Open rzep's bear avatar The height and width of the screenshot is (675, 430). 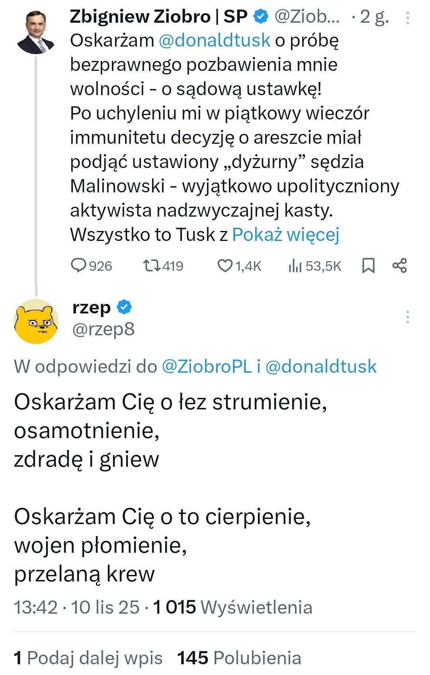pyautogui.click(x=36, y=321)
